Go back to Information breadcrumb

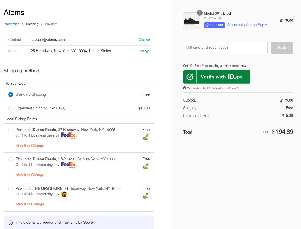point(11,24)
